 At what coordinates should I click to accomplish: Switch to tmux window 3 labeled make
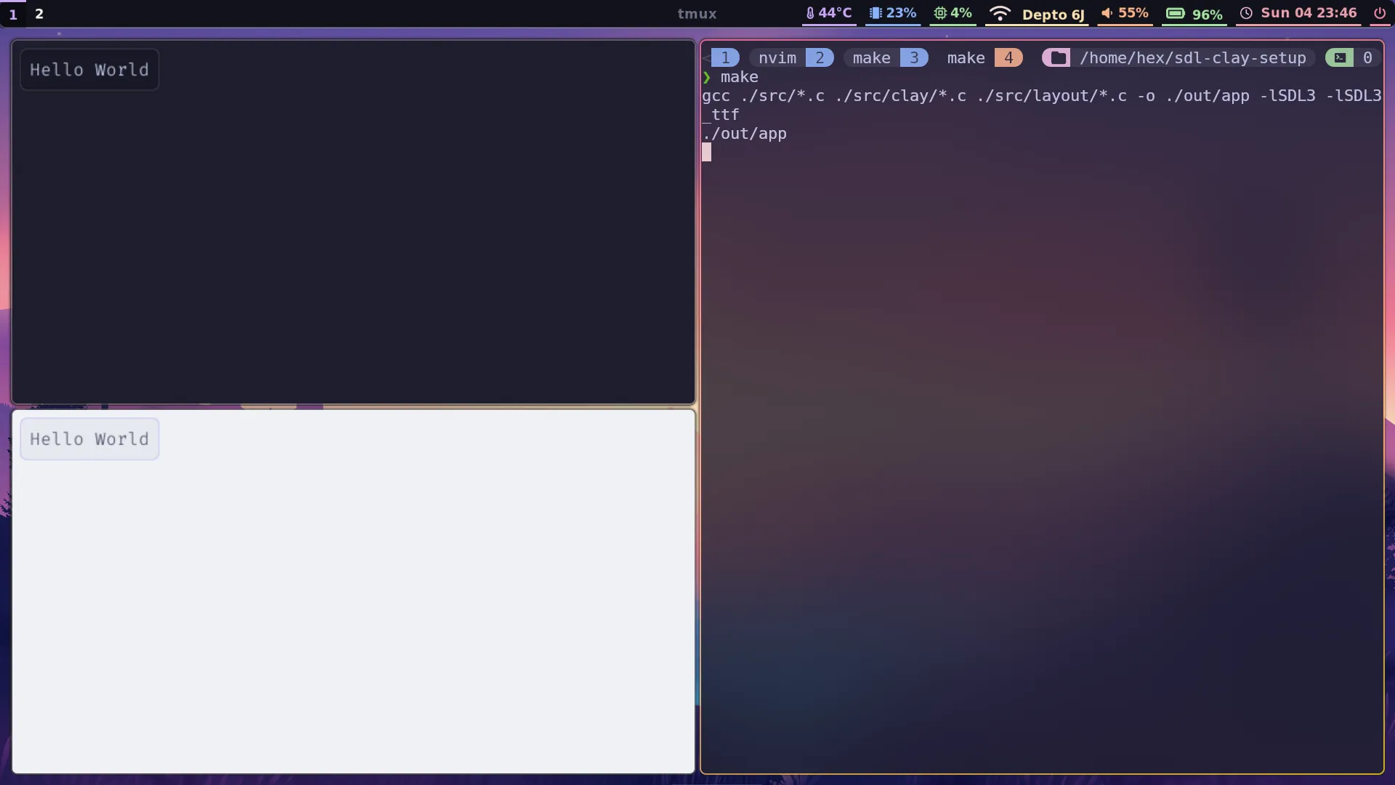871,57
